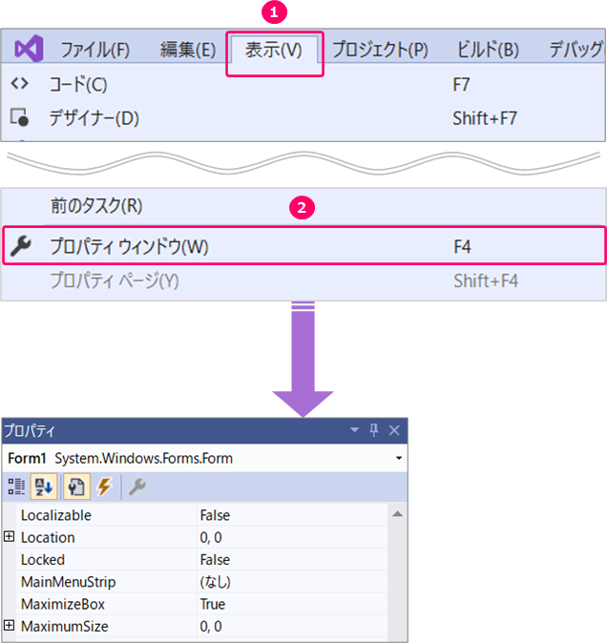Image resolution: width=607 pixels, height=643 pixels.
Task: Click the wrench icon beside プロパティ ウィンドウ
Action: click(20, 246)
